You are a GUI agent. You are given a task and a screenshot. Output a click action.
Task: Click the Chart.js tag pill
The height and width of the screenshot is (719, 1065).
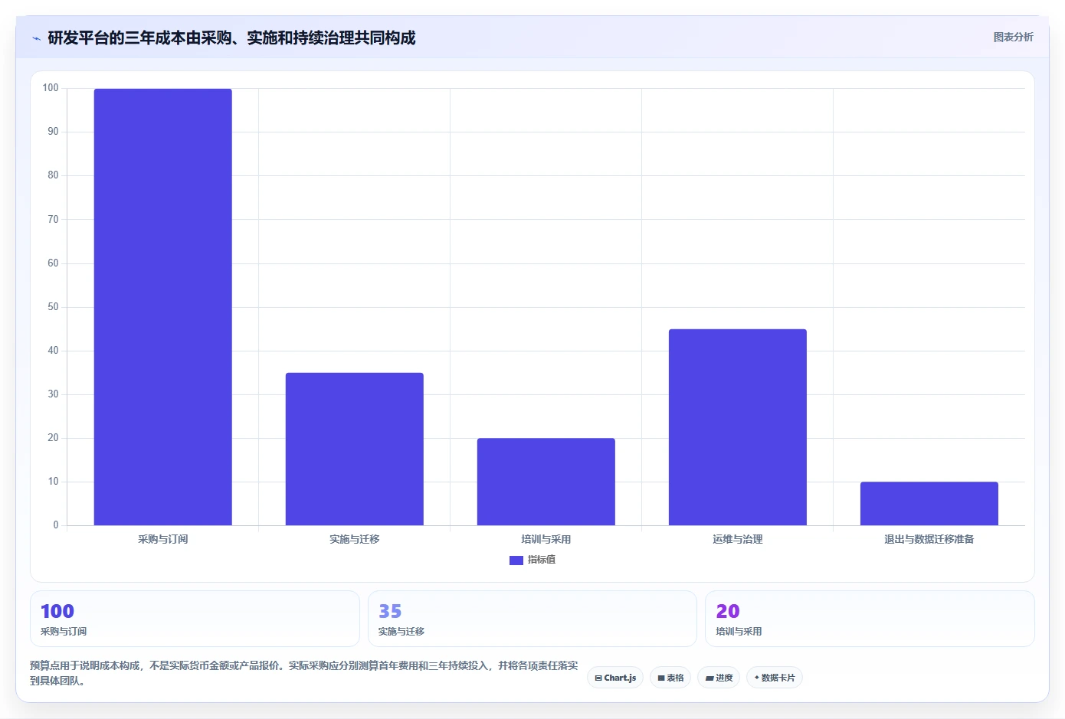(x=615, y=678)
